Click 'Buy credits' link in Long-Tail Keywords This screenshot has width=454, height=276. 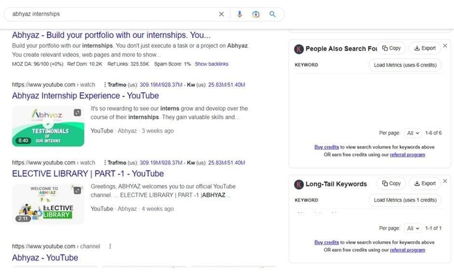coord(326,242)
